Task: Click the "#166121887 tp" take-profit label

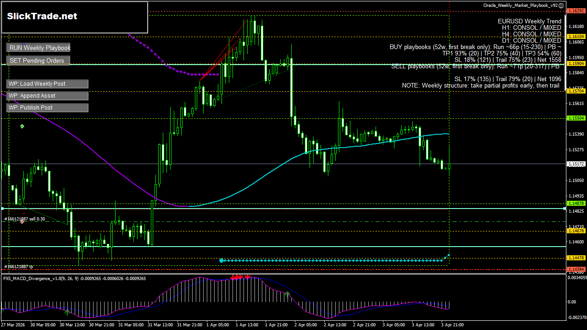Action: [x=19, y=267]
